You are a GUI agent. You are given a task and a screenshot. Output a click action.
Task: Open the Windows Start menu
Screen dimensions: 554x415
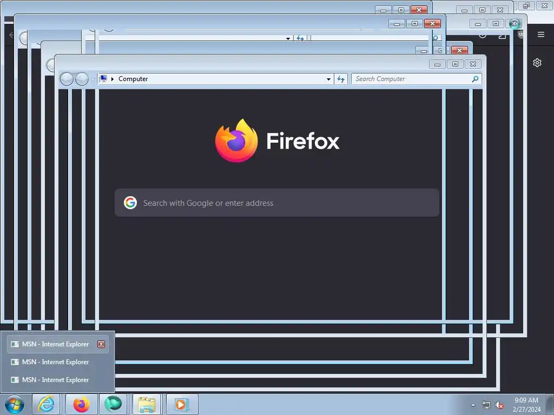click(x=15, y=404)
